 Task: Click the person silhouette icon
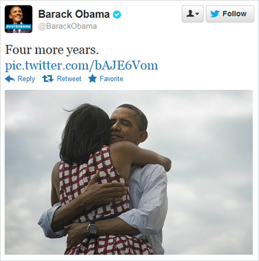[190, 14]
